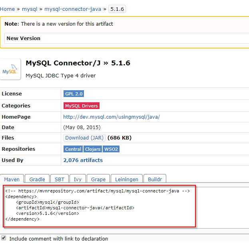Click the Download (JAR) button

coord(84,138)
